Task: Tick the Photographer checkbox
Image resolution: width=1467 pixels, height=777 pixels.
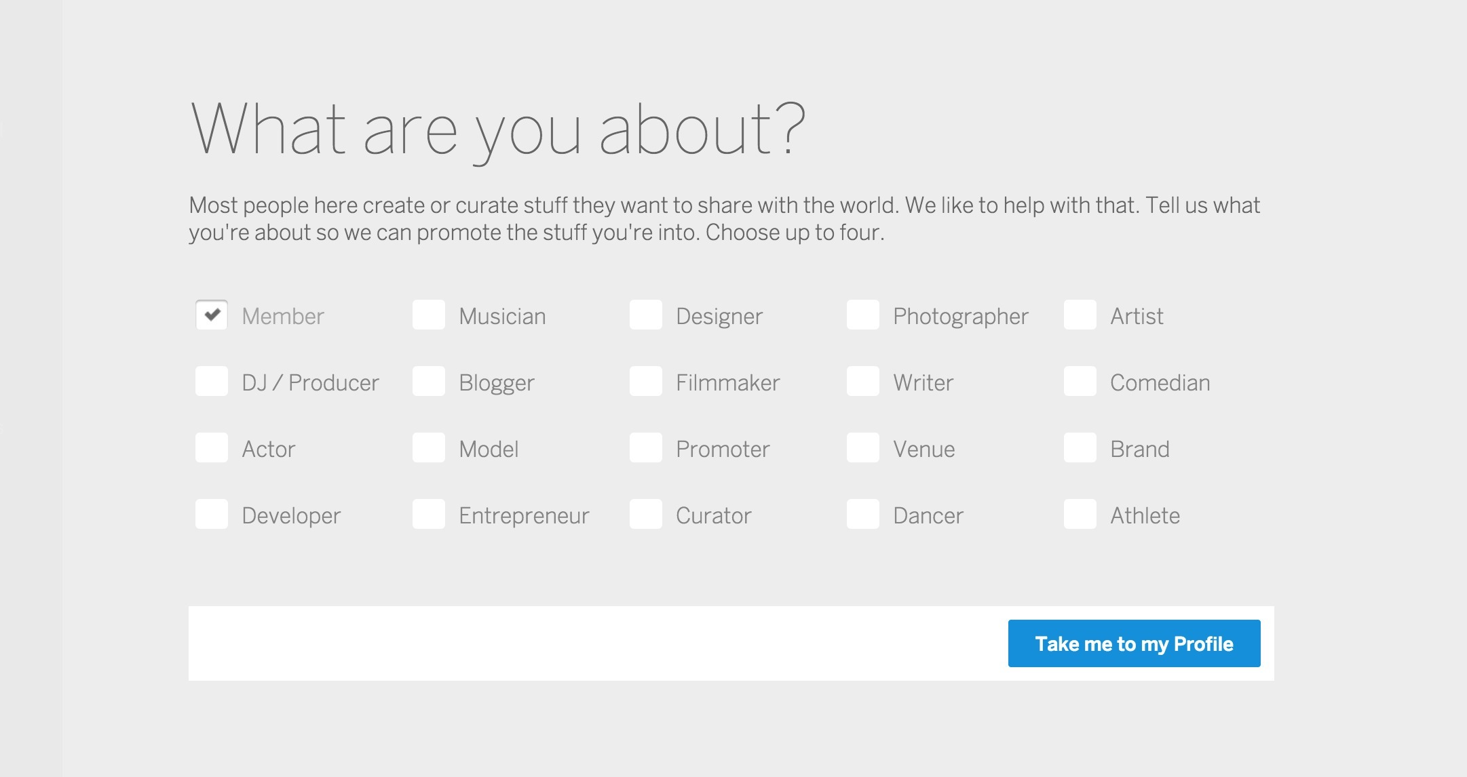Action: [x=863, y=315]
